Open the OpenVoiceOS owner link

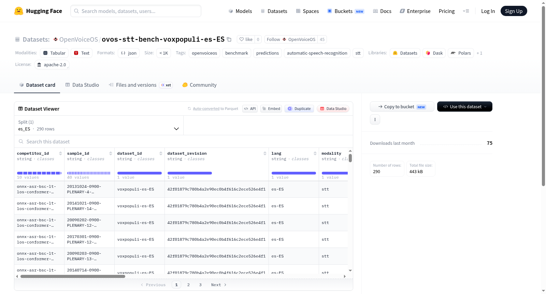[x=78, y=39]
